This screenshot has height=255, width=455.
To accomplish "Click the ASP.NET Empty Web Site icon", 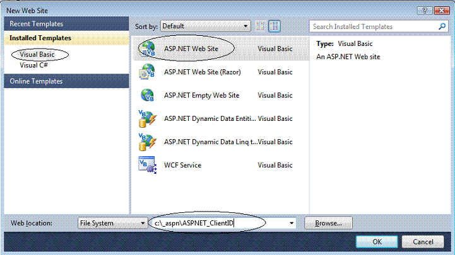I will [148, 95].
